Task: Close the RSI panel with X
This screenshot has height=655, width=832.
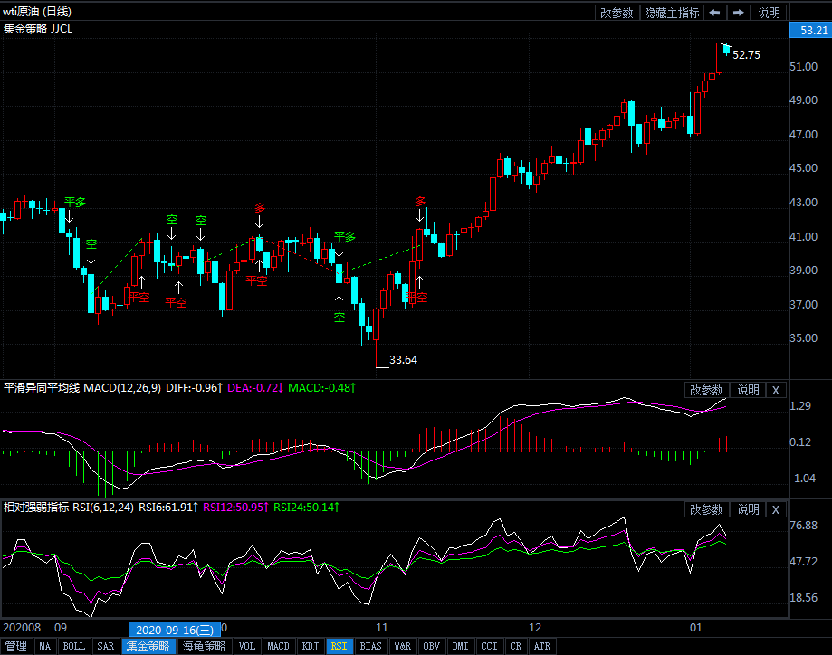Action: [x=776, y=509]
